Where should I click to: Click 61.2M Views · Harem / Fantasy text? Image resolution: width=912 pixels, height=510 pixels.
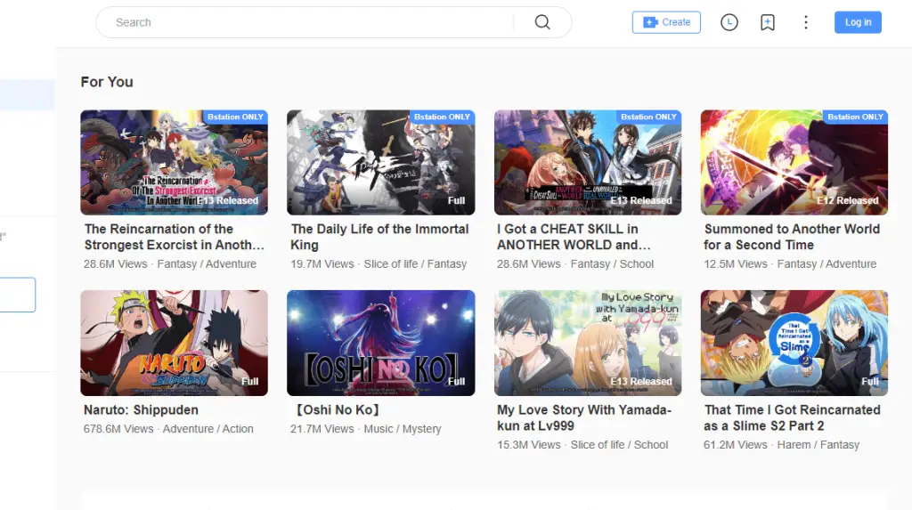781,445
